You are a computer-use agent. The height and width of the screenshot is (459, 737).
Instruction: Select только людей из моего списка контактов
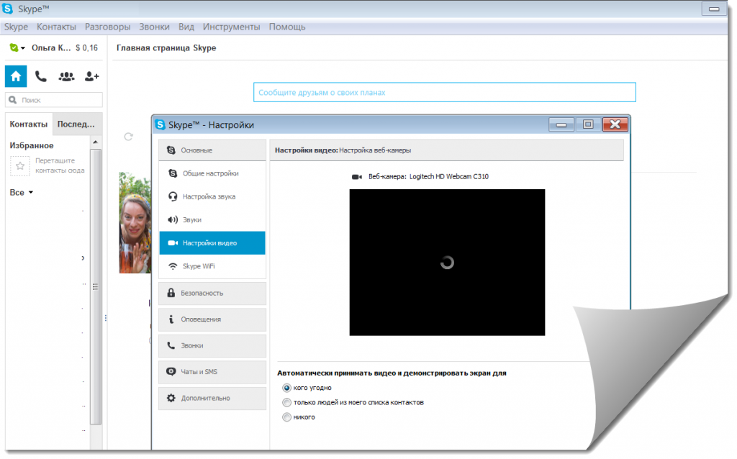(286, 402)
